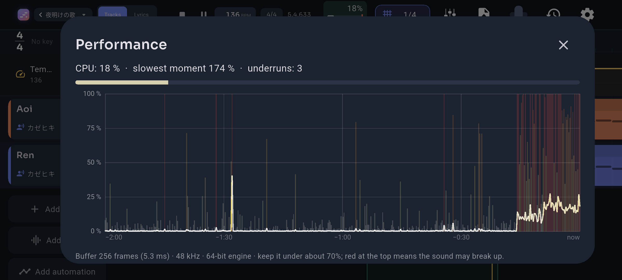Screen dimensions: 622x280
Task: Click the CPU usage progress bar
Action: pos(328,82)
